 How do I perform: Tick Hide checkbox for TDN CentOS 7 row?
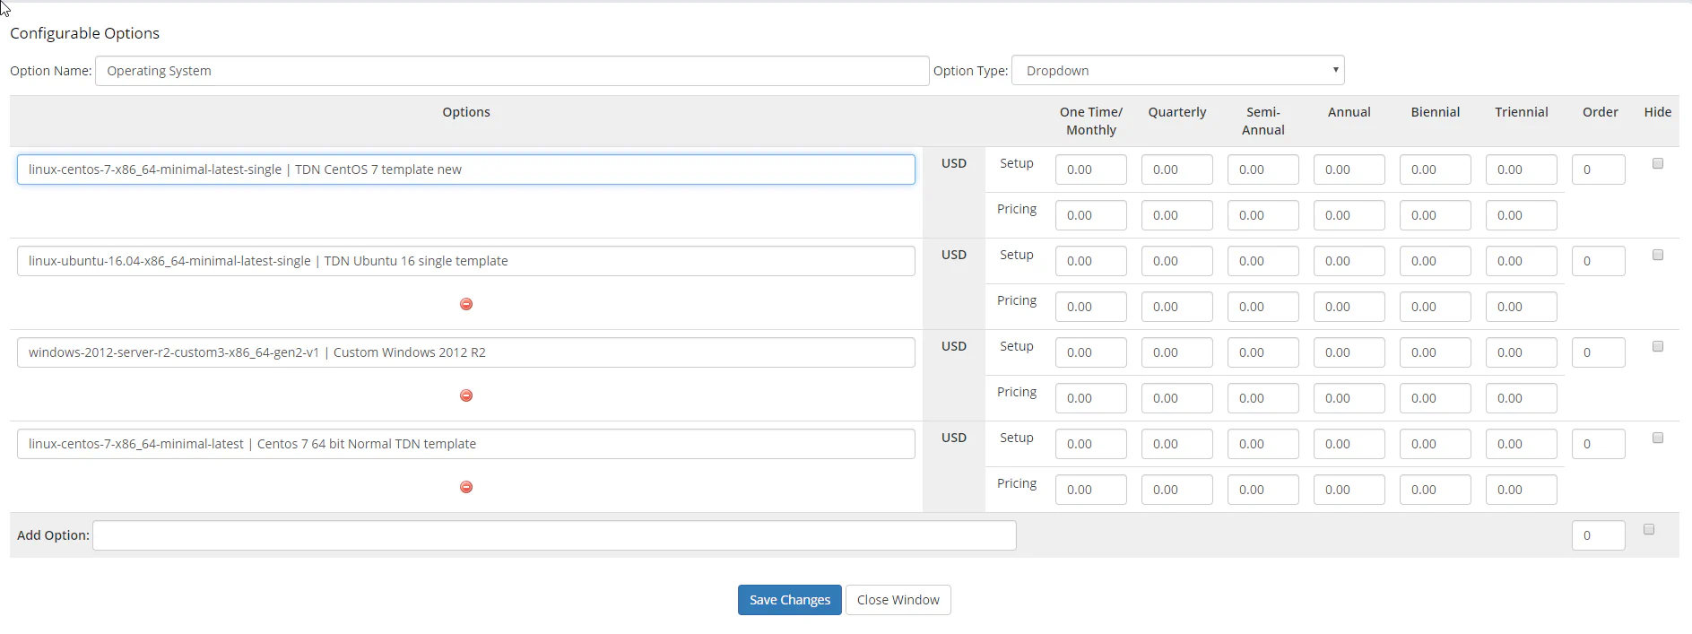[x=1658, y=164]
